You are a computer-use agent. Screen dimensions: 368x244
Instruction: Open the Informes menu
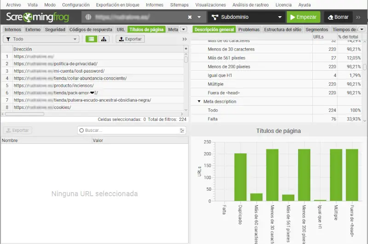tap(155, 5)
